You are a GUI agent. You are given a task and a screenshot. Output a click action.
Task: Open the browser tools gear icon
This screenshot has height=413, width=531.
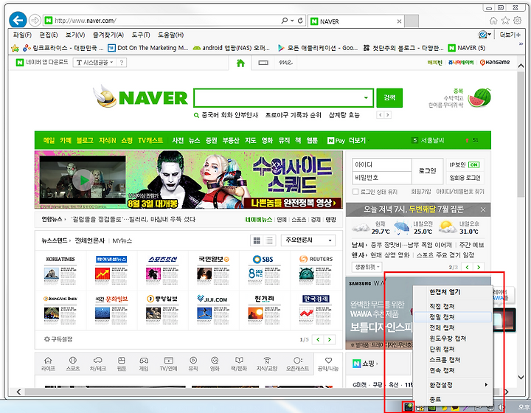(x=518, y=21)
